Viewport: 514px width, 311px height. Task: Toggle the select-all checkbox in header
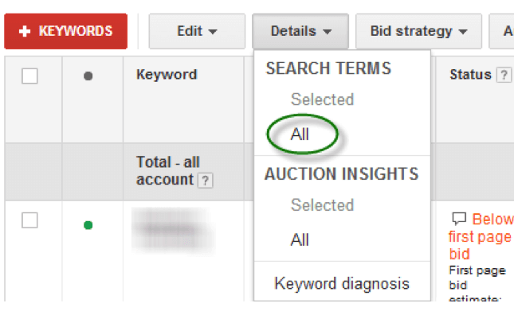(x=29, y=76)
